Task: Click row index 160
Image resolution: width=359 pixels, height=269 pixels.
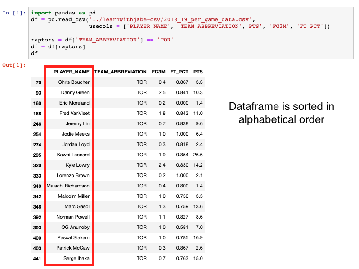Action: (x=37, y=103)
